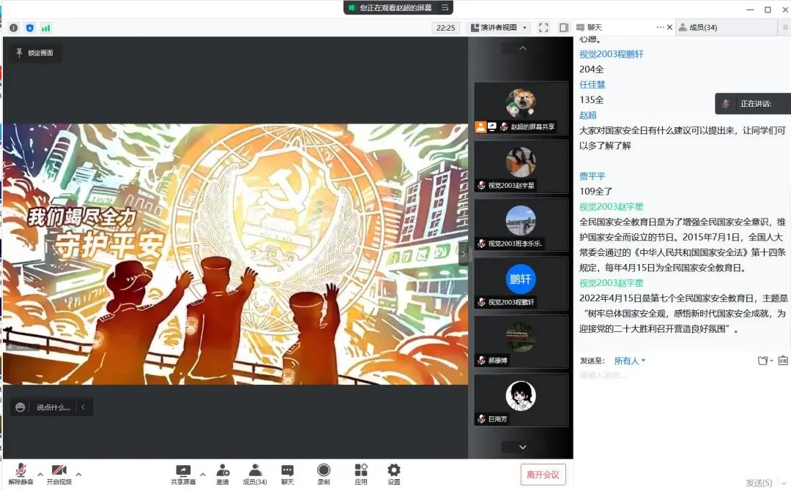The image size is (791, 490).
Task: Open the 应用 apps icon
Action: [360, 475]
